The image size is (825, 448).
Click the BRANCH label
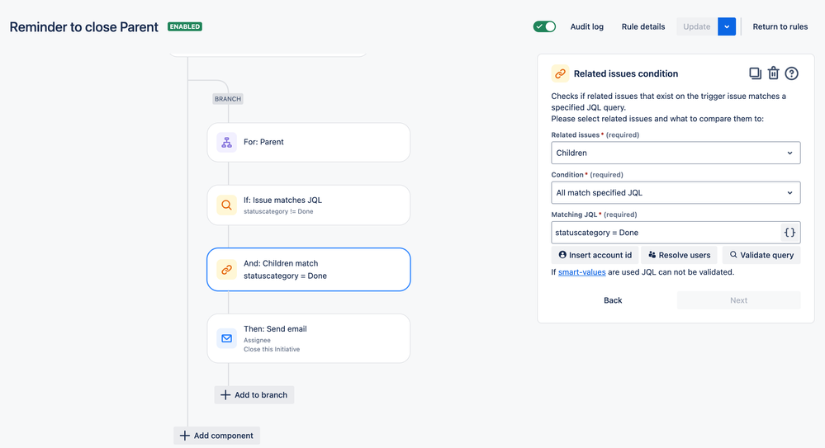point(228,99)
